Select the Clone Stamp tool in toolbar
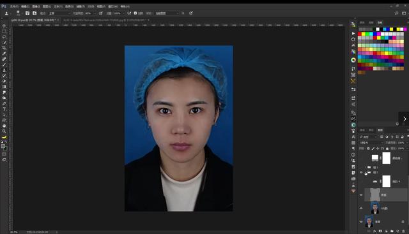409x234 pixels. tap(4, 70)
